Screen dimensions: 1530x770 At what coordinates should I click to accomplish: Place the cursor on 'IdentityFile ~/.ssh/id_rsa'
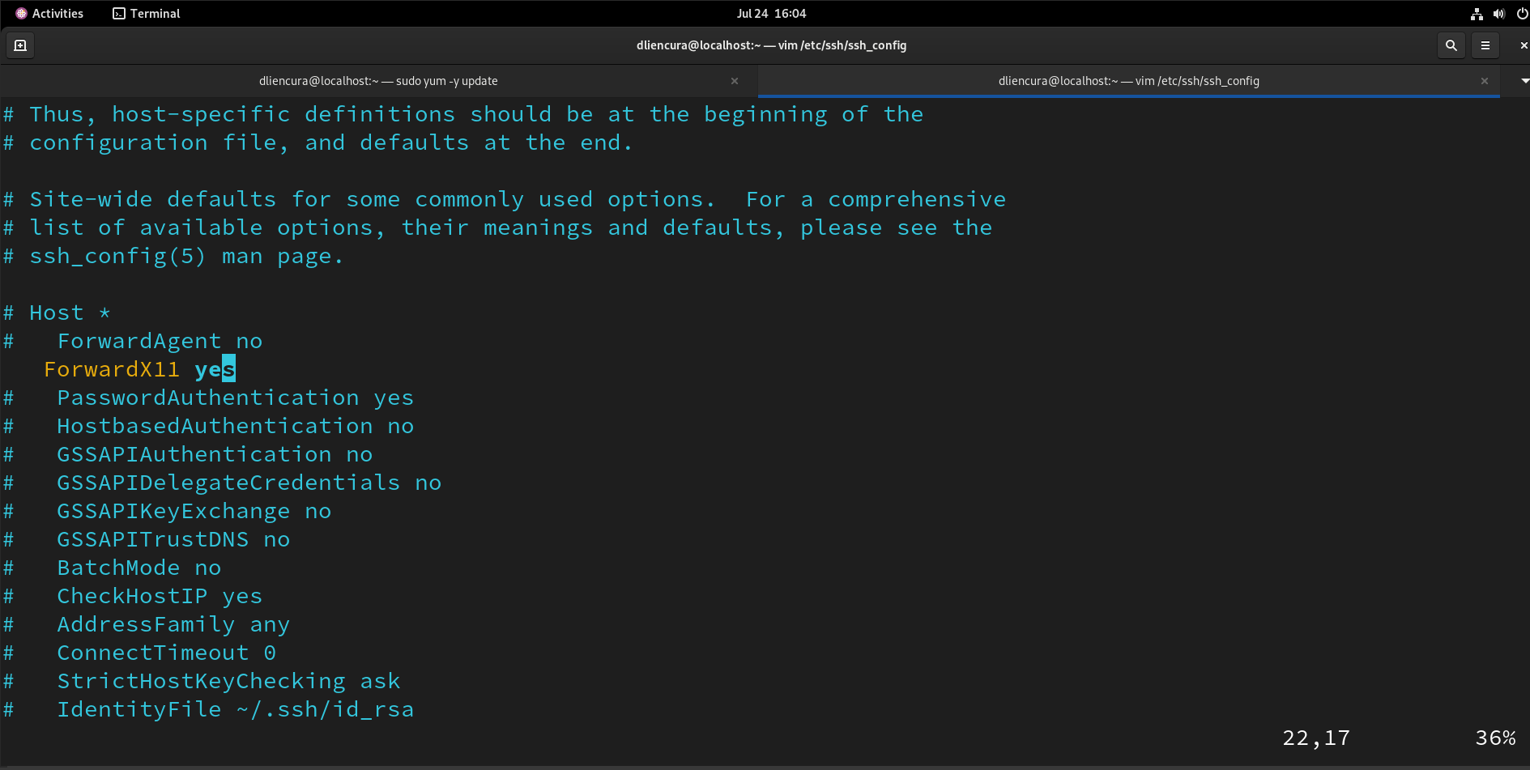[235, 709]
